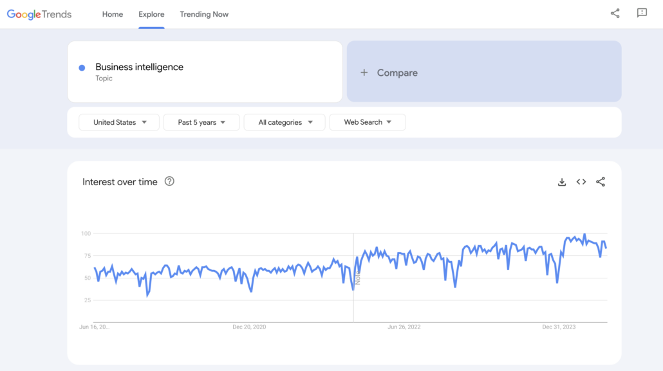The width and height of the screenshot is (663, 371).
Task: Select the Explore tab
Action: click(x=151, y=14)
